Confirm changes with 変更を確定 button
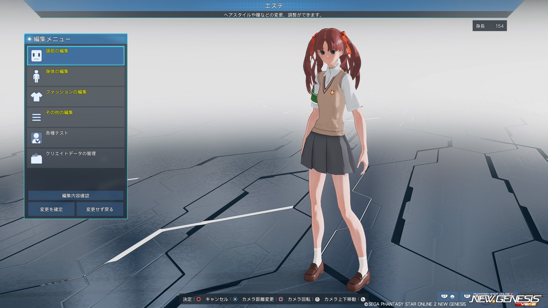 pyautogui.click(x=51, y=209)
